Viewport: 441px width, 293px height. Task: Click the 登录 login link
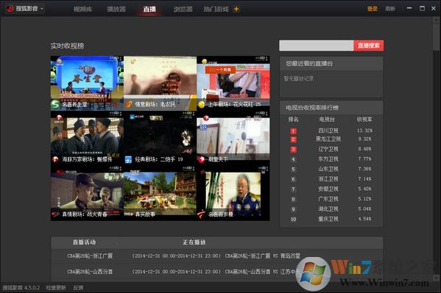click(372, 9)
